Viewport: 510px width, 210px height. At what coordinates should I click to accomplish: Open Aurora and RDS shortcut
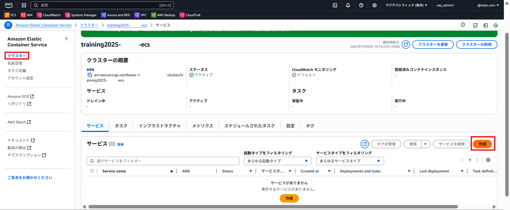pos(116,15)
